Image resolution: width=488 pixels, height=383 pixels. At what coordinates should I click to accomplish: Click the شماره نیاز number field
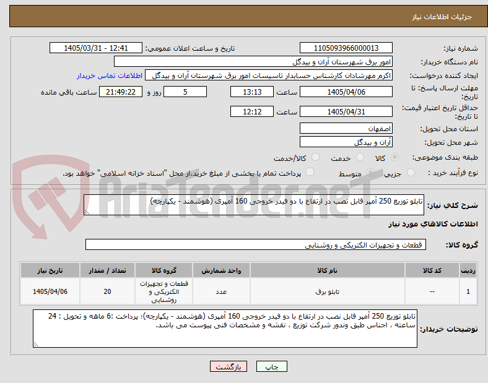pyautogui.click(x=346, y=48)
